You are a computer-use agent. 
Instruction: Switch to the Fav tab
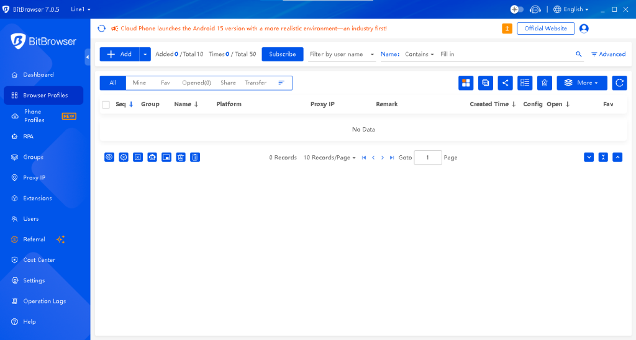click(x=165, y=83)
